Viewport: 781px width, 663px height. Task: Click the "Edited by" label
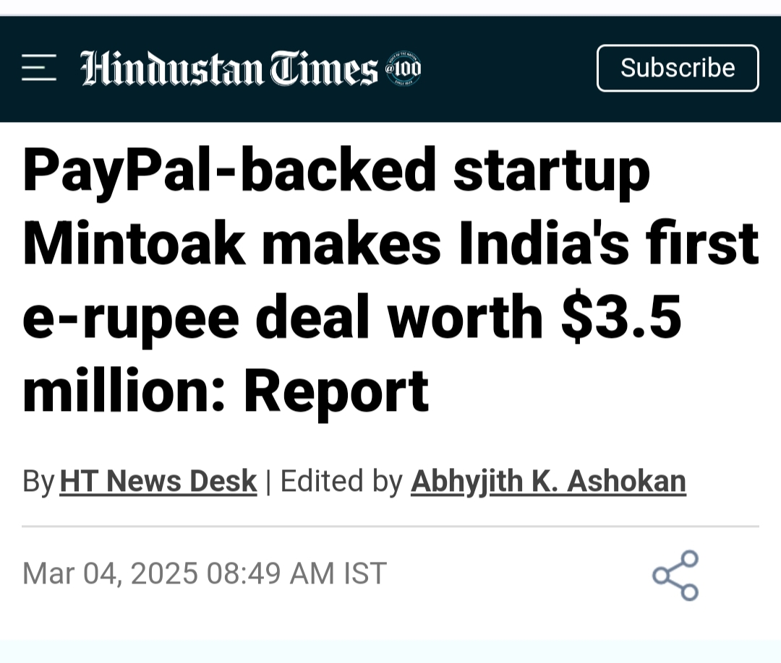pyautogui.click(x=341, y=482)
